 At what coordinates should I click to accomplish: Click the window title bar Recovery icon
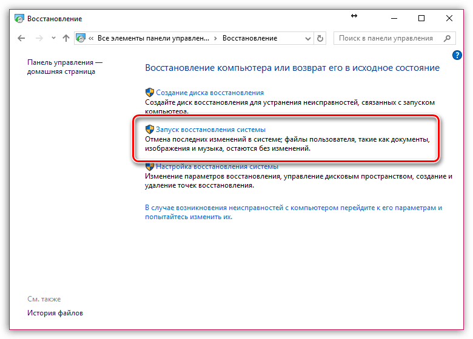[19, 19]
